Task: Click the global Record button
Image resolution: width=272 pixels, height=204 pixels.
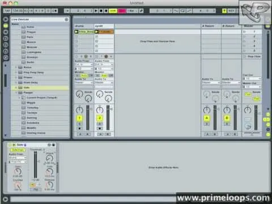Action: tap(106, 11)
